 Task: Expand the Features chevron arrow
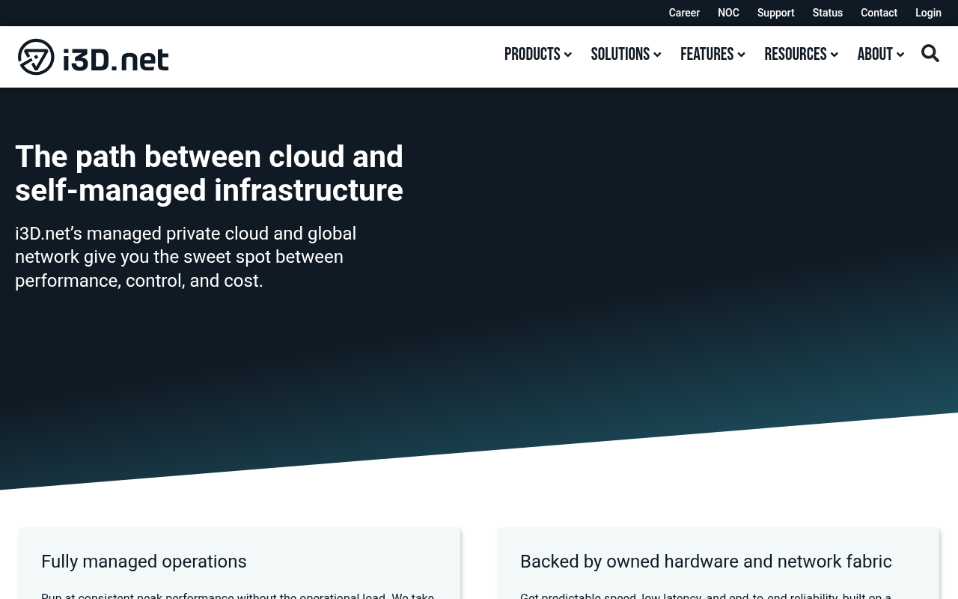(x=741, y=55)
